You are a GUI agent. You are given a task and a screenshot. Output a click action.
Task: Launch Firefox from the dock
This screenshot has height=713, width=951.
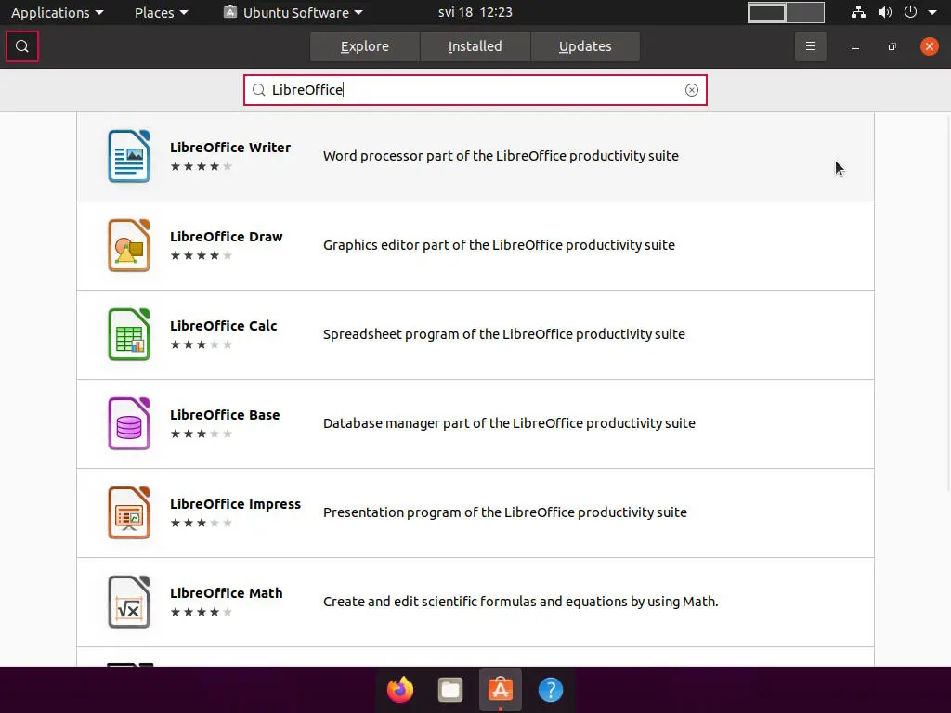pyautogui.click(x=400, y=690)
